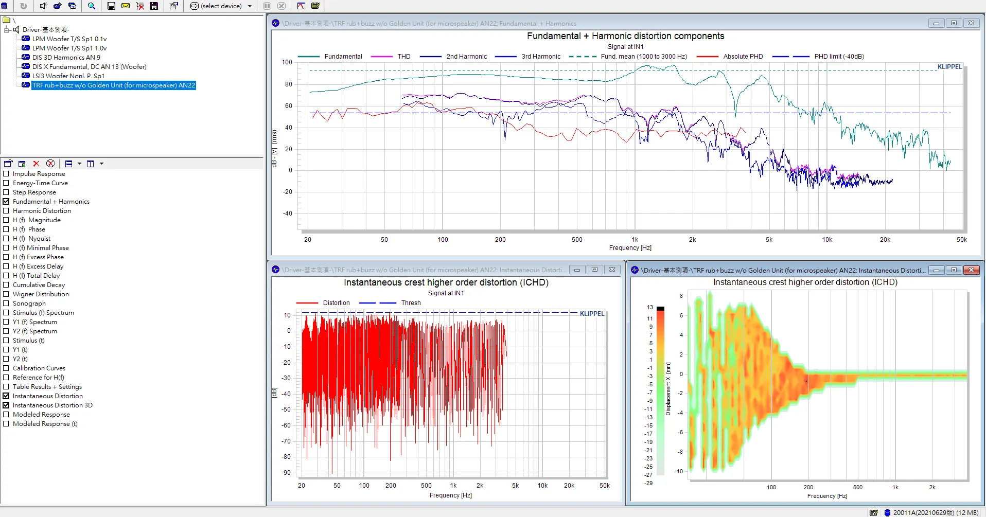Open the horizontal tile layout dropdown arrow
Image resolution: width=986 pixels, height=517 pixels.
pyautogui.click(x=79, y=164)
